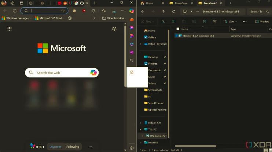The height and width of the screenshot is (152, 272).
Task: Sort by the Type column header
Action: tap(233, 29)
